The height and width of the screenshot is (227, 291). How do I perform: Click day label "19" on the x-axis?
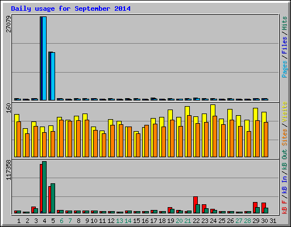pyautogui.click(x=171, y=221)
